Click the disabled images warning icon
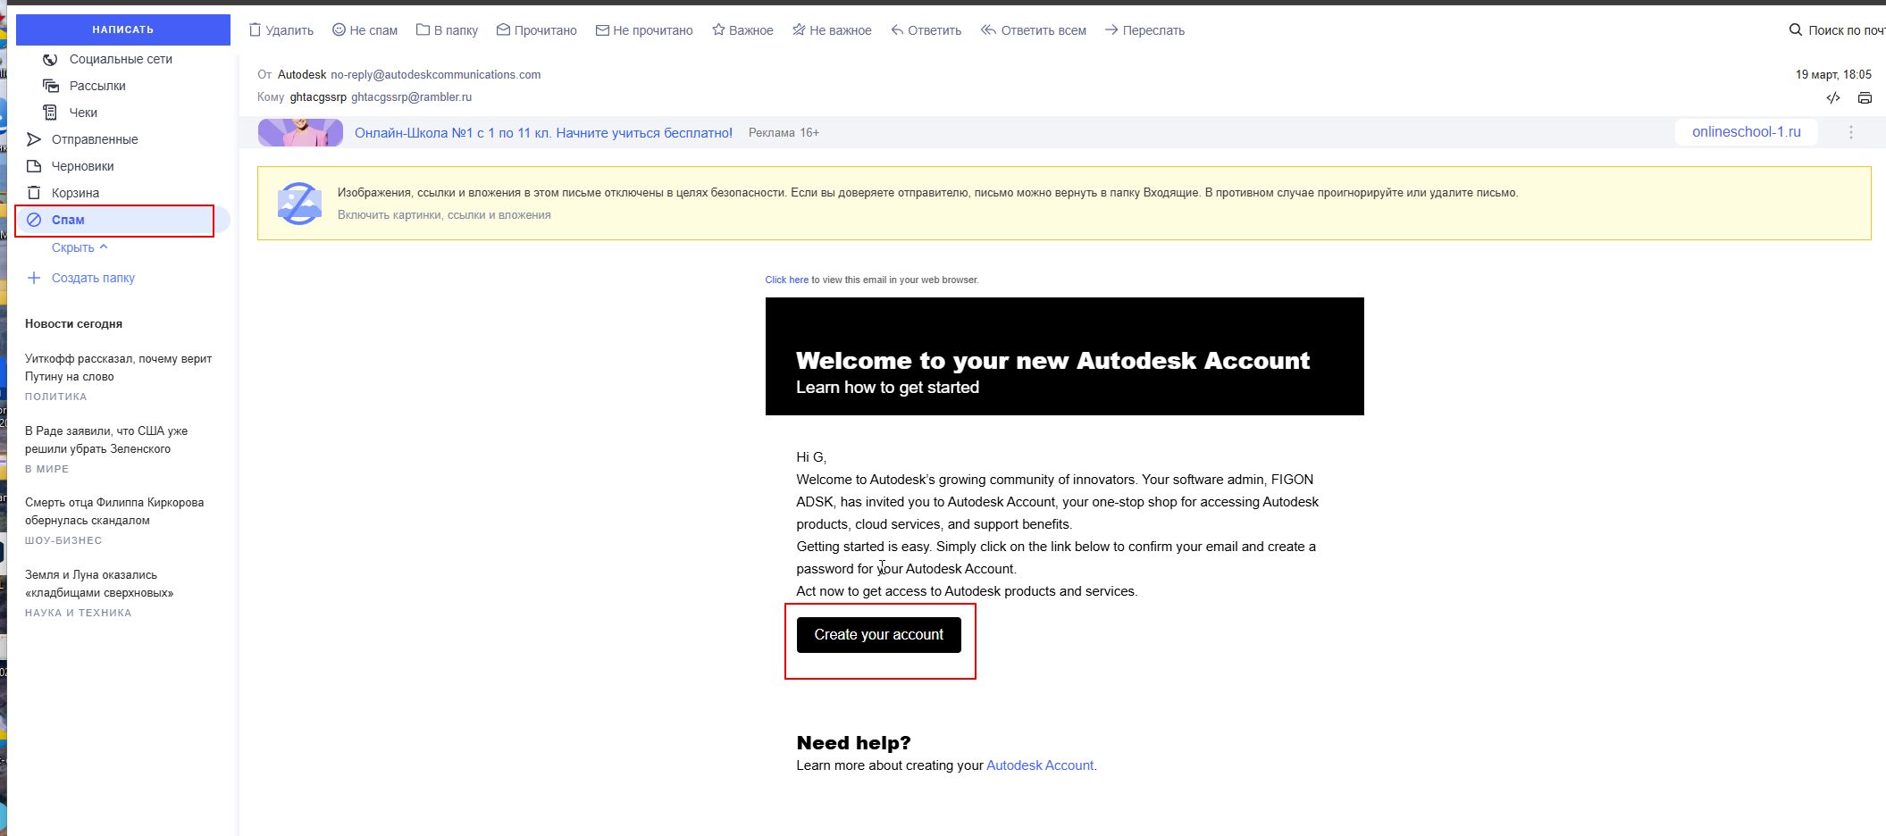The image size is (1886, 836). coord(299,204)
